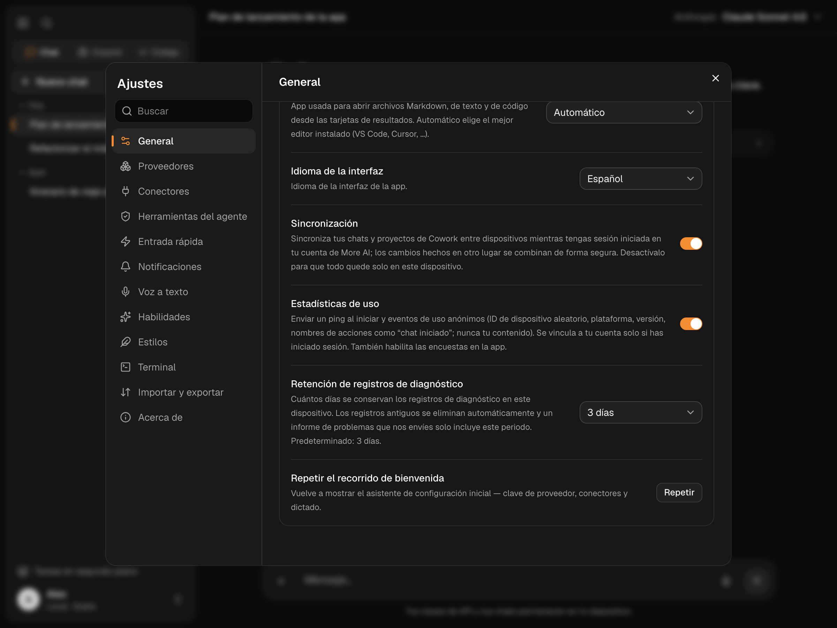
Task: Disable the Sincronización toggle
Action: [691, 244]
